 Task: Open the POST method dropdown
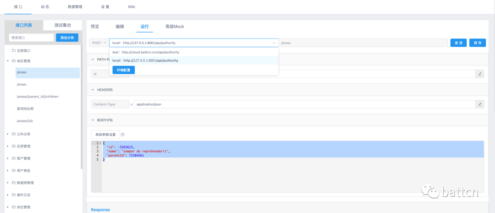pyautogui.click(x=99, y=43)
